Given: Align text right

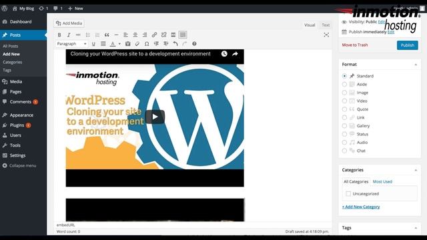Looking at the screenshot, I should click(x=145, y=35).
